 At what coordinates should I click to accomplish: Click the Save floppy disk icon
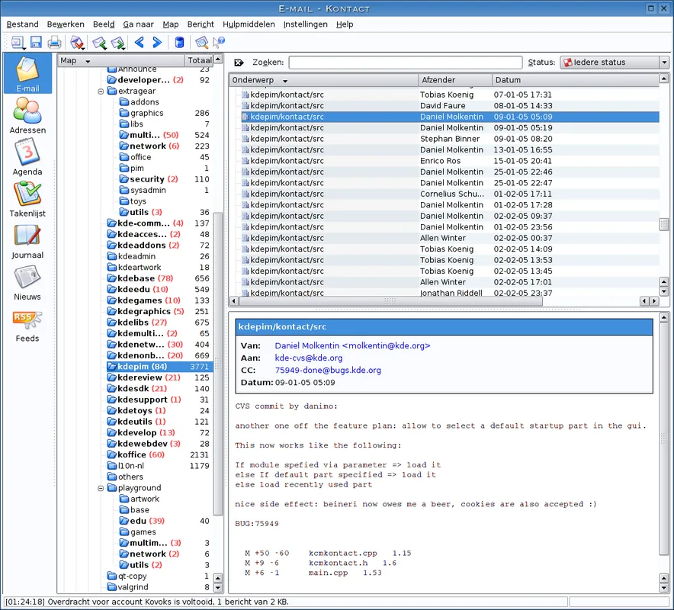point(36,42)
